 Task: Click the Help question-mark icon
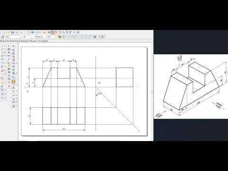click(x=78, y=32)
